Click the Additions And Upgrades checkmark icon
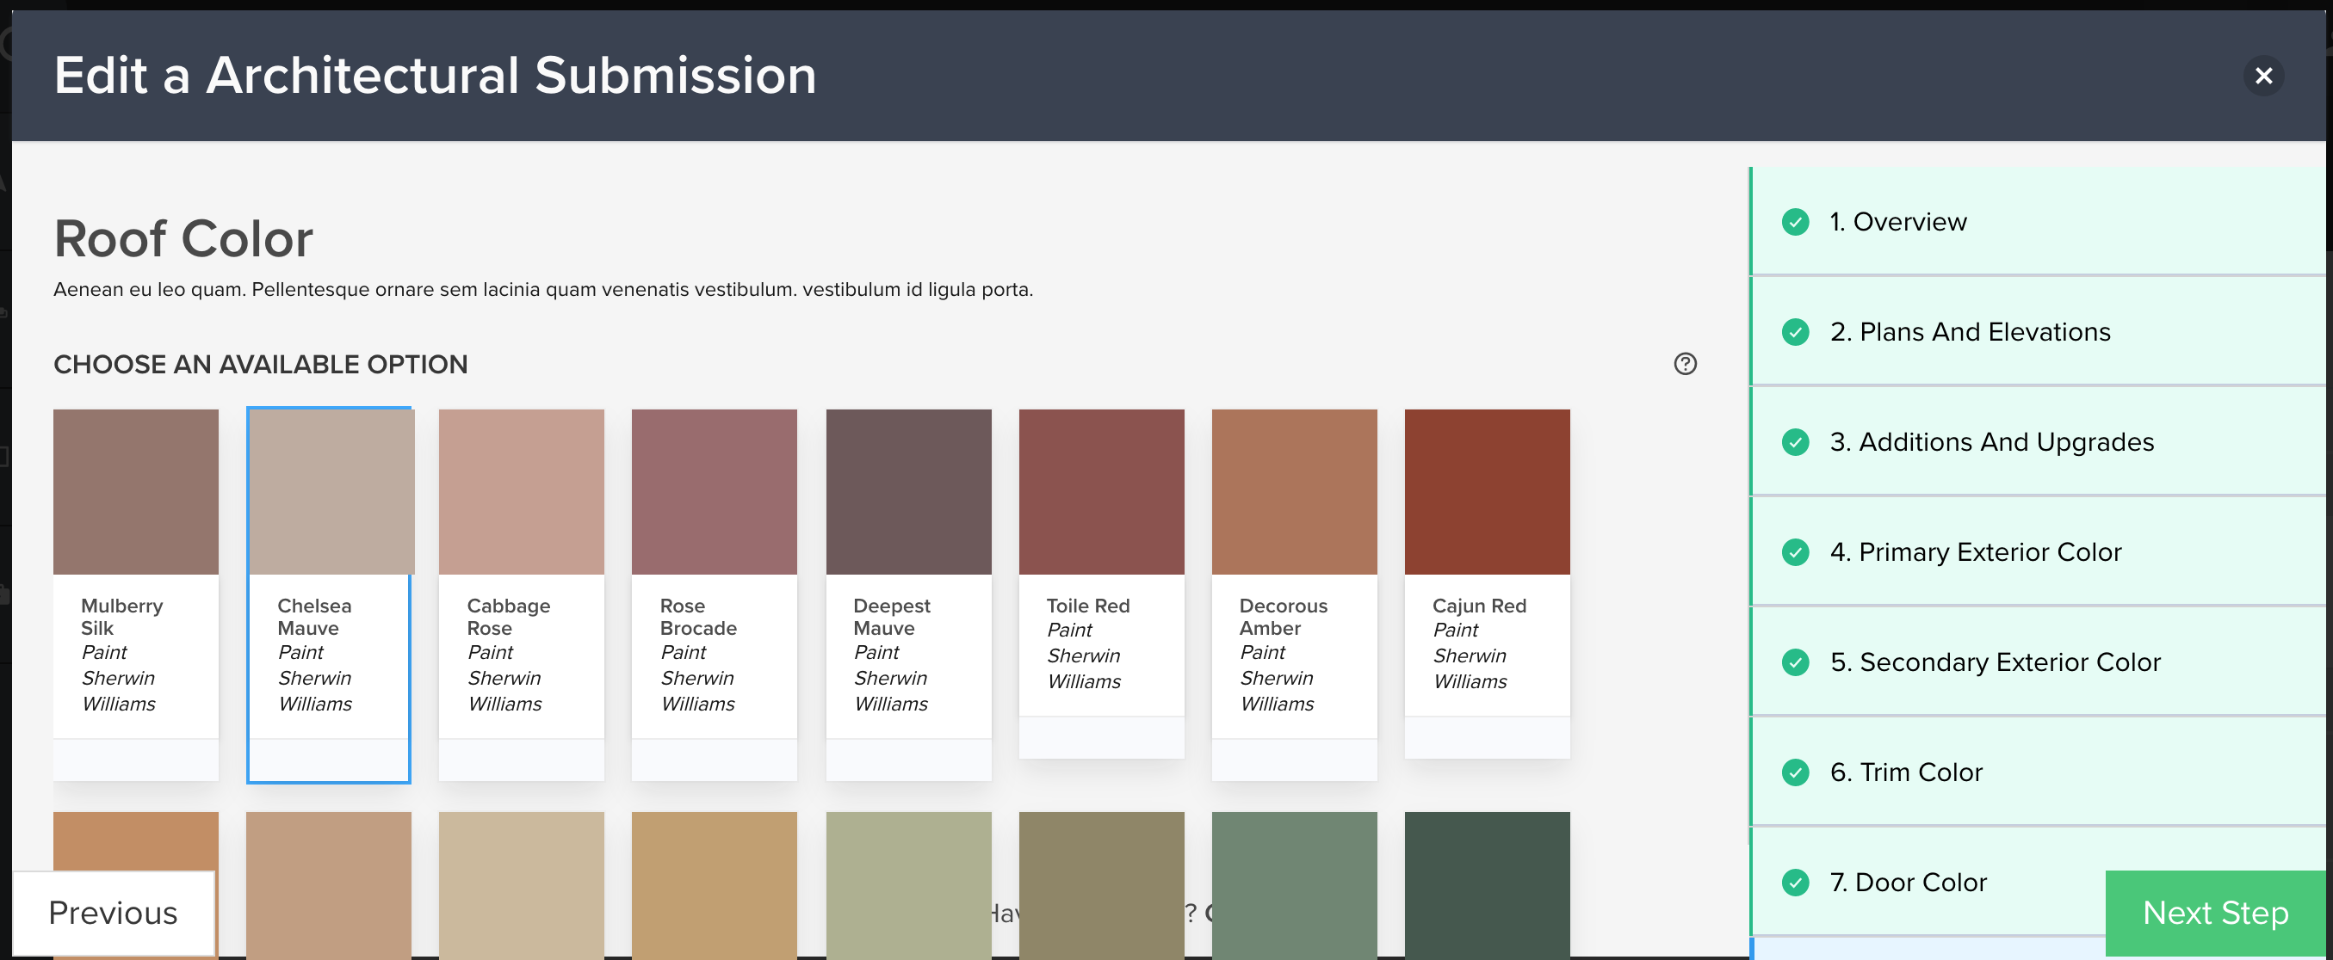The height and width of the screenshot is (960, 2333). 1795,442
